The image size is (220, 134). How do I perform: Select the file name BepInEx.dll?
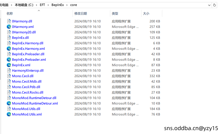click(20, 38)
